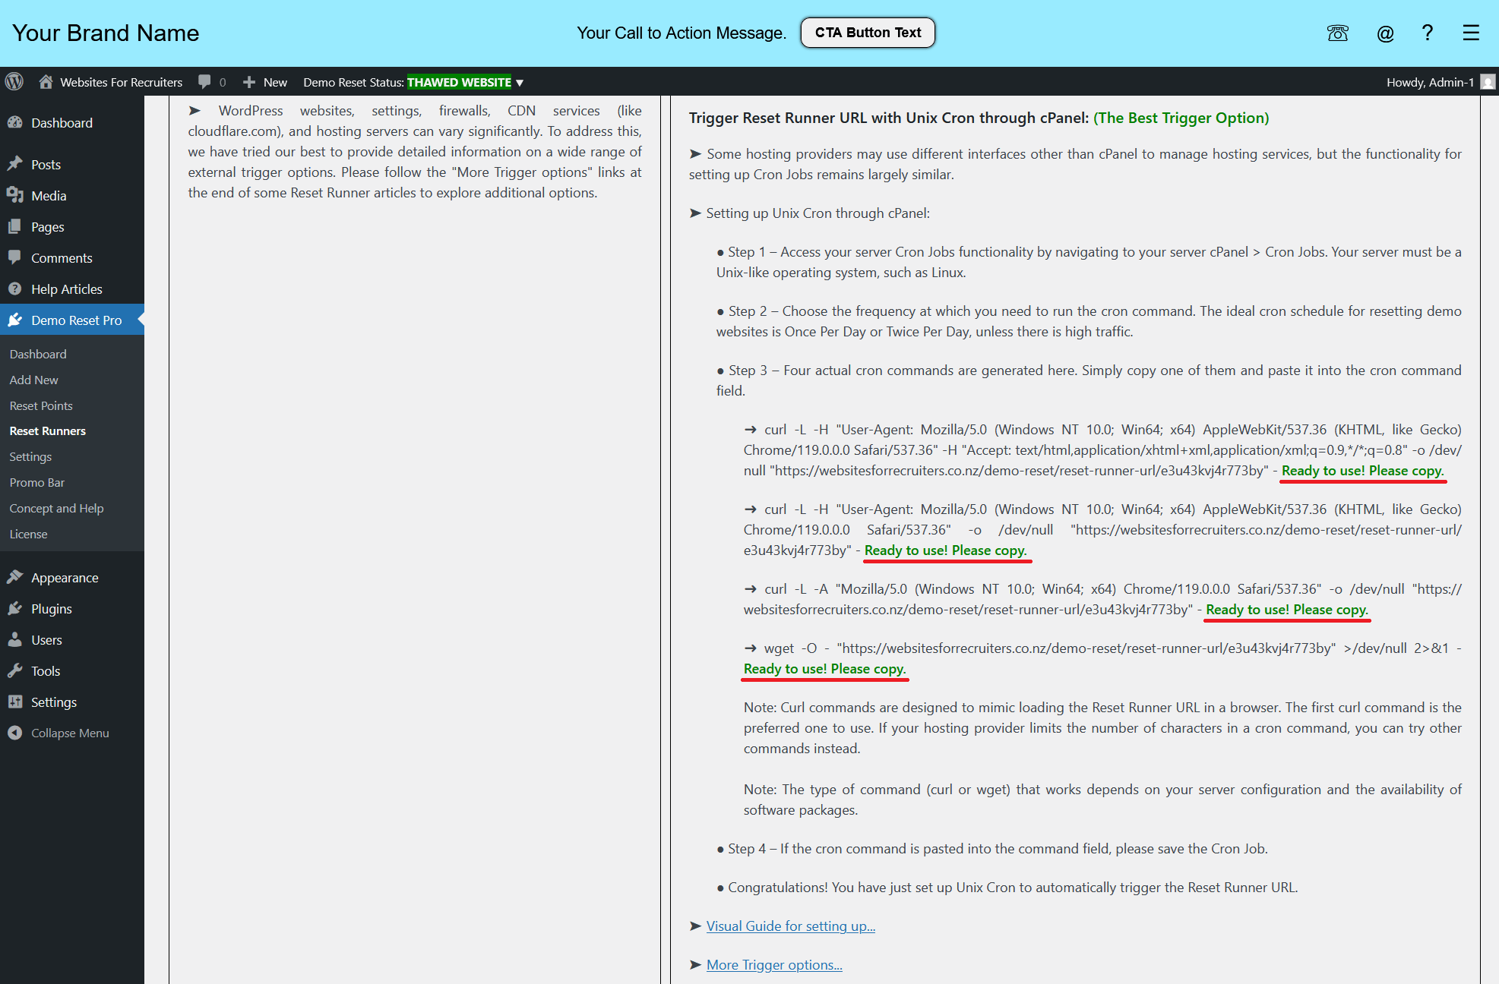Open Demo Reset Pro Dashboard submenu

[x=38, y=354]
